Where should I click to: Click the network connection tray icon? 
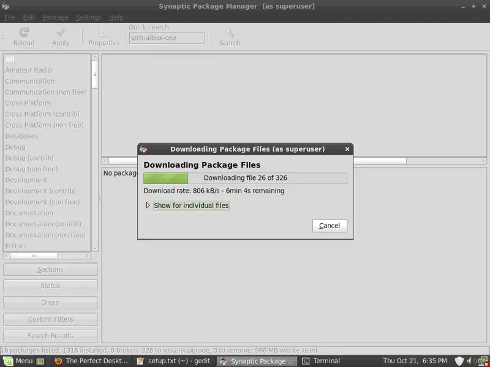click(483, 361)
